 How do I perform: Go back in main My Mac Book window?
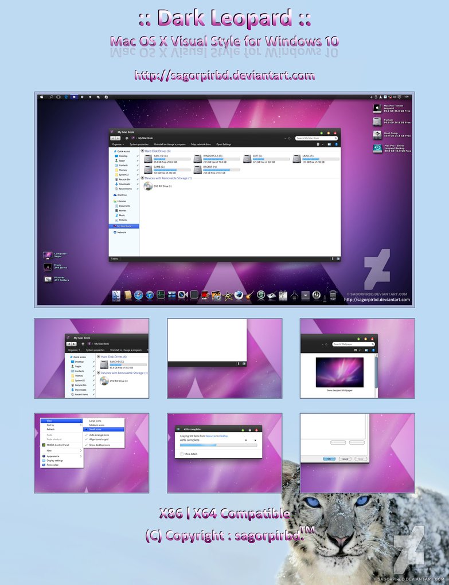click(x=112, y=138)
